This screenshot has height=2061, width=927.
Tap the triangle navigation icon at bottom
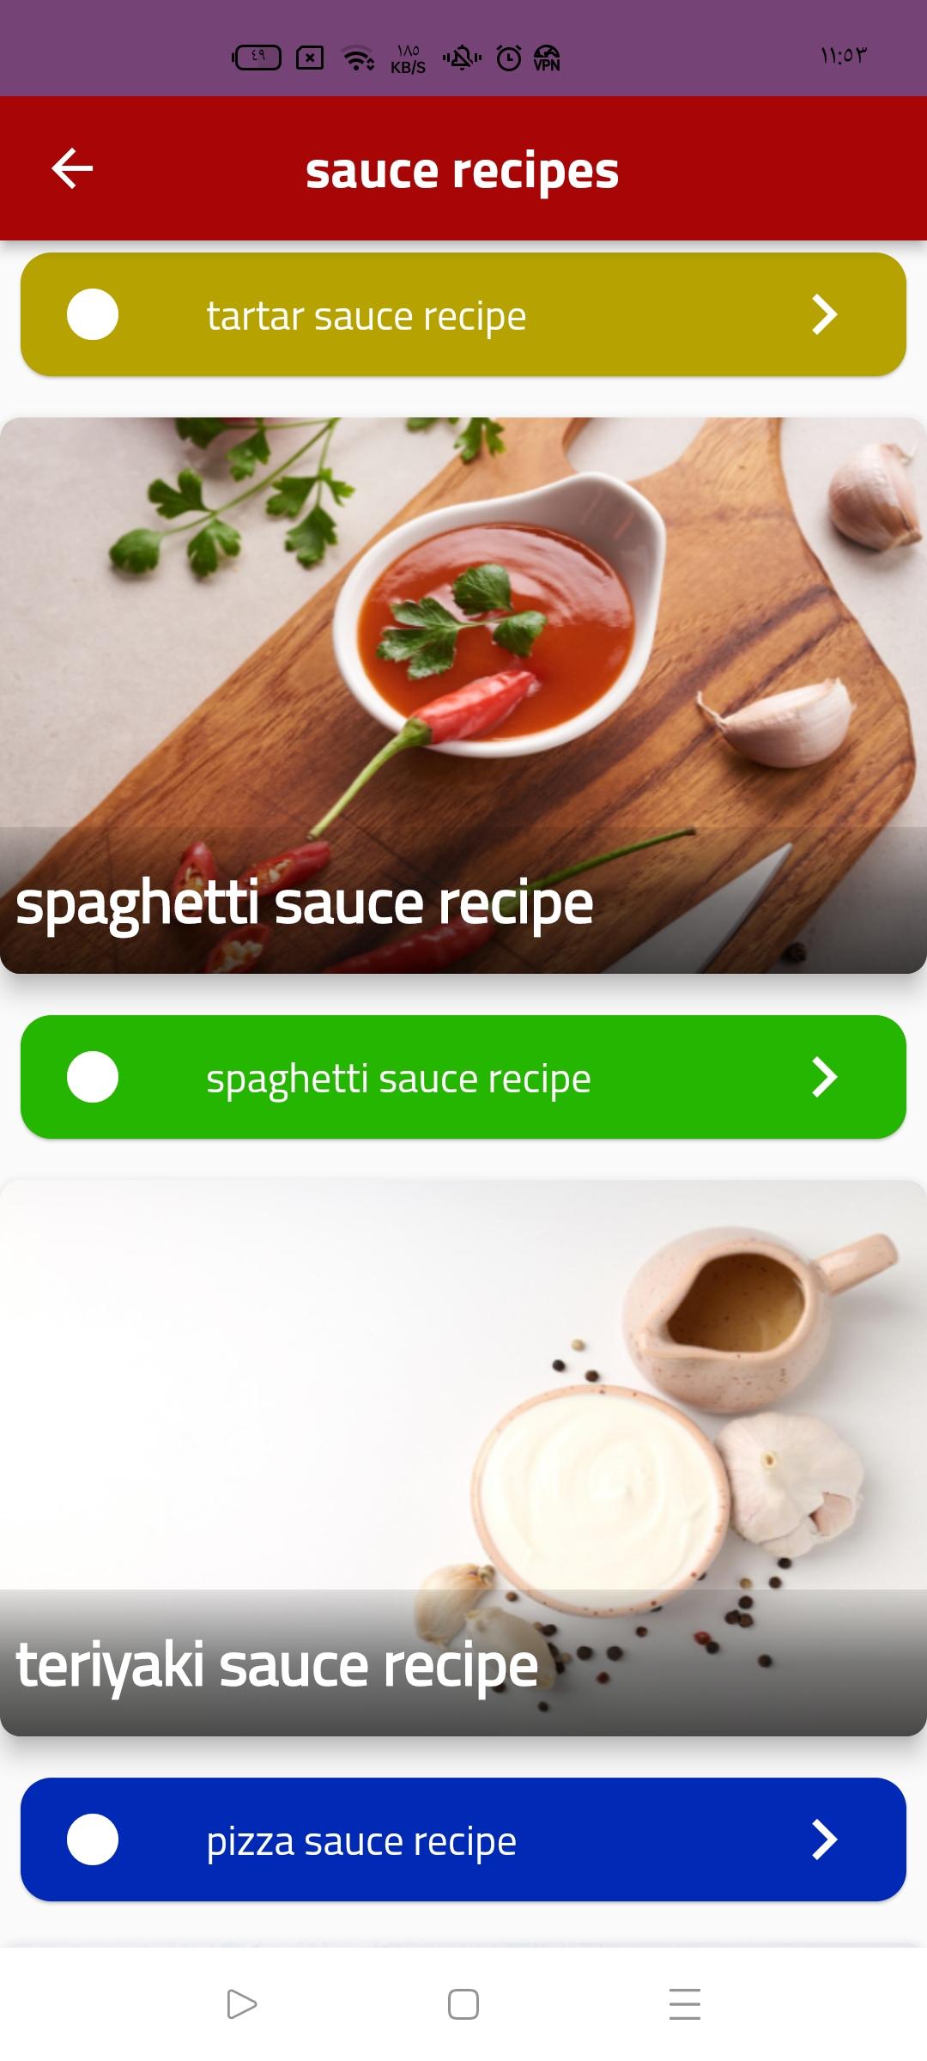point(241,2004)
